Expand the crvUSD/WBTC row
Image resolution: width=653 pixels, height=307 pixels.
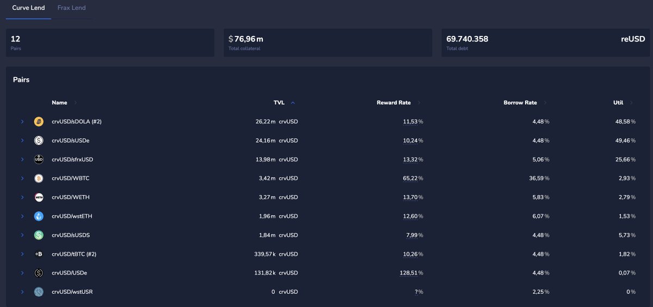coord(22,178)
